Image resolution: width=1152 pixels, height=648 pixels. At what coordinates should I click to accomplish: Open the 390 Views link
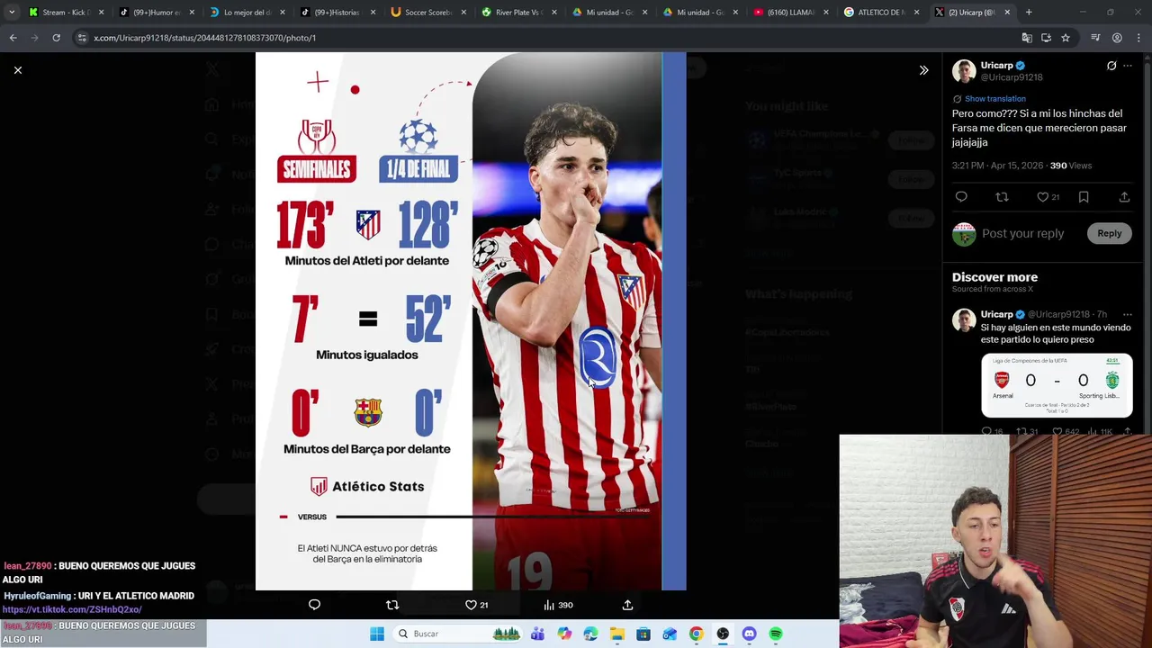(1071, 166)
